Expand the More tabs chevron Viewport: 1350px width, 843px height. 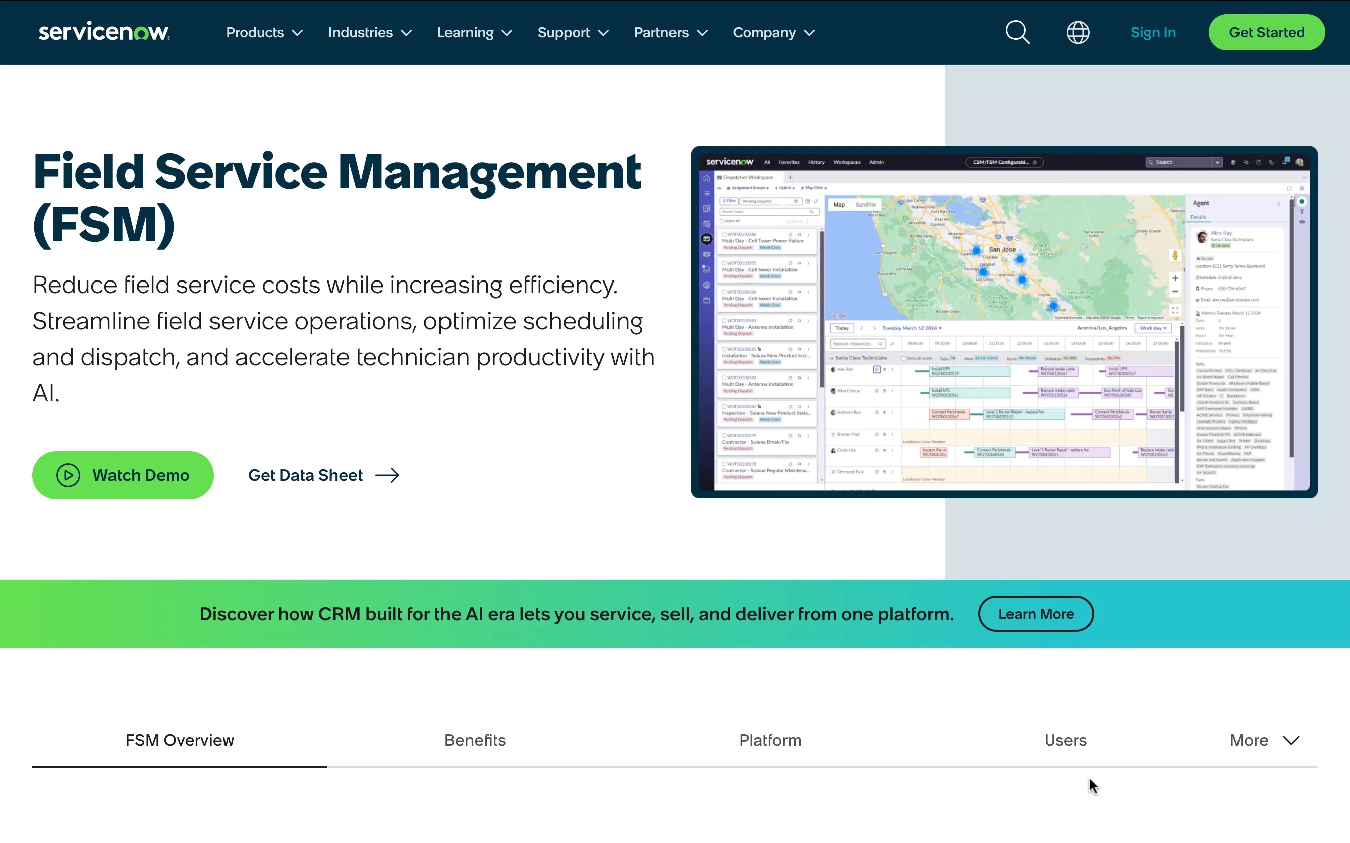click(1291, 740)
